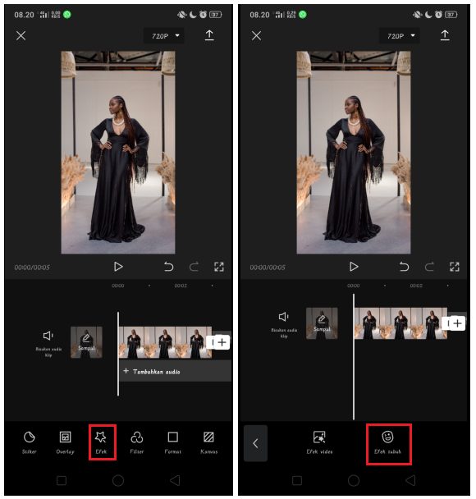Tap Android back triangle in right screen

click(410, 481)
